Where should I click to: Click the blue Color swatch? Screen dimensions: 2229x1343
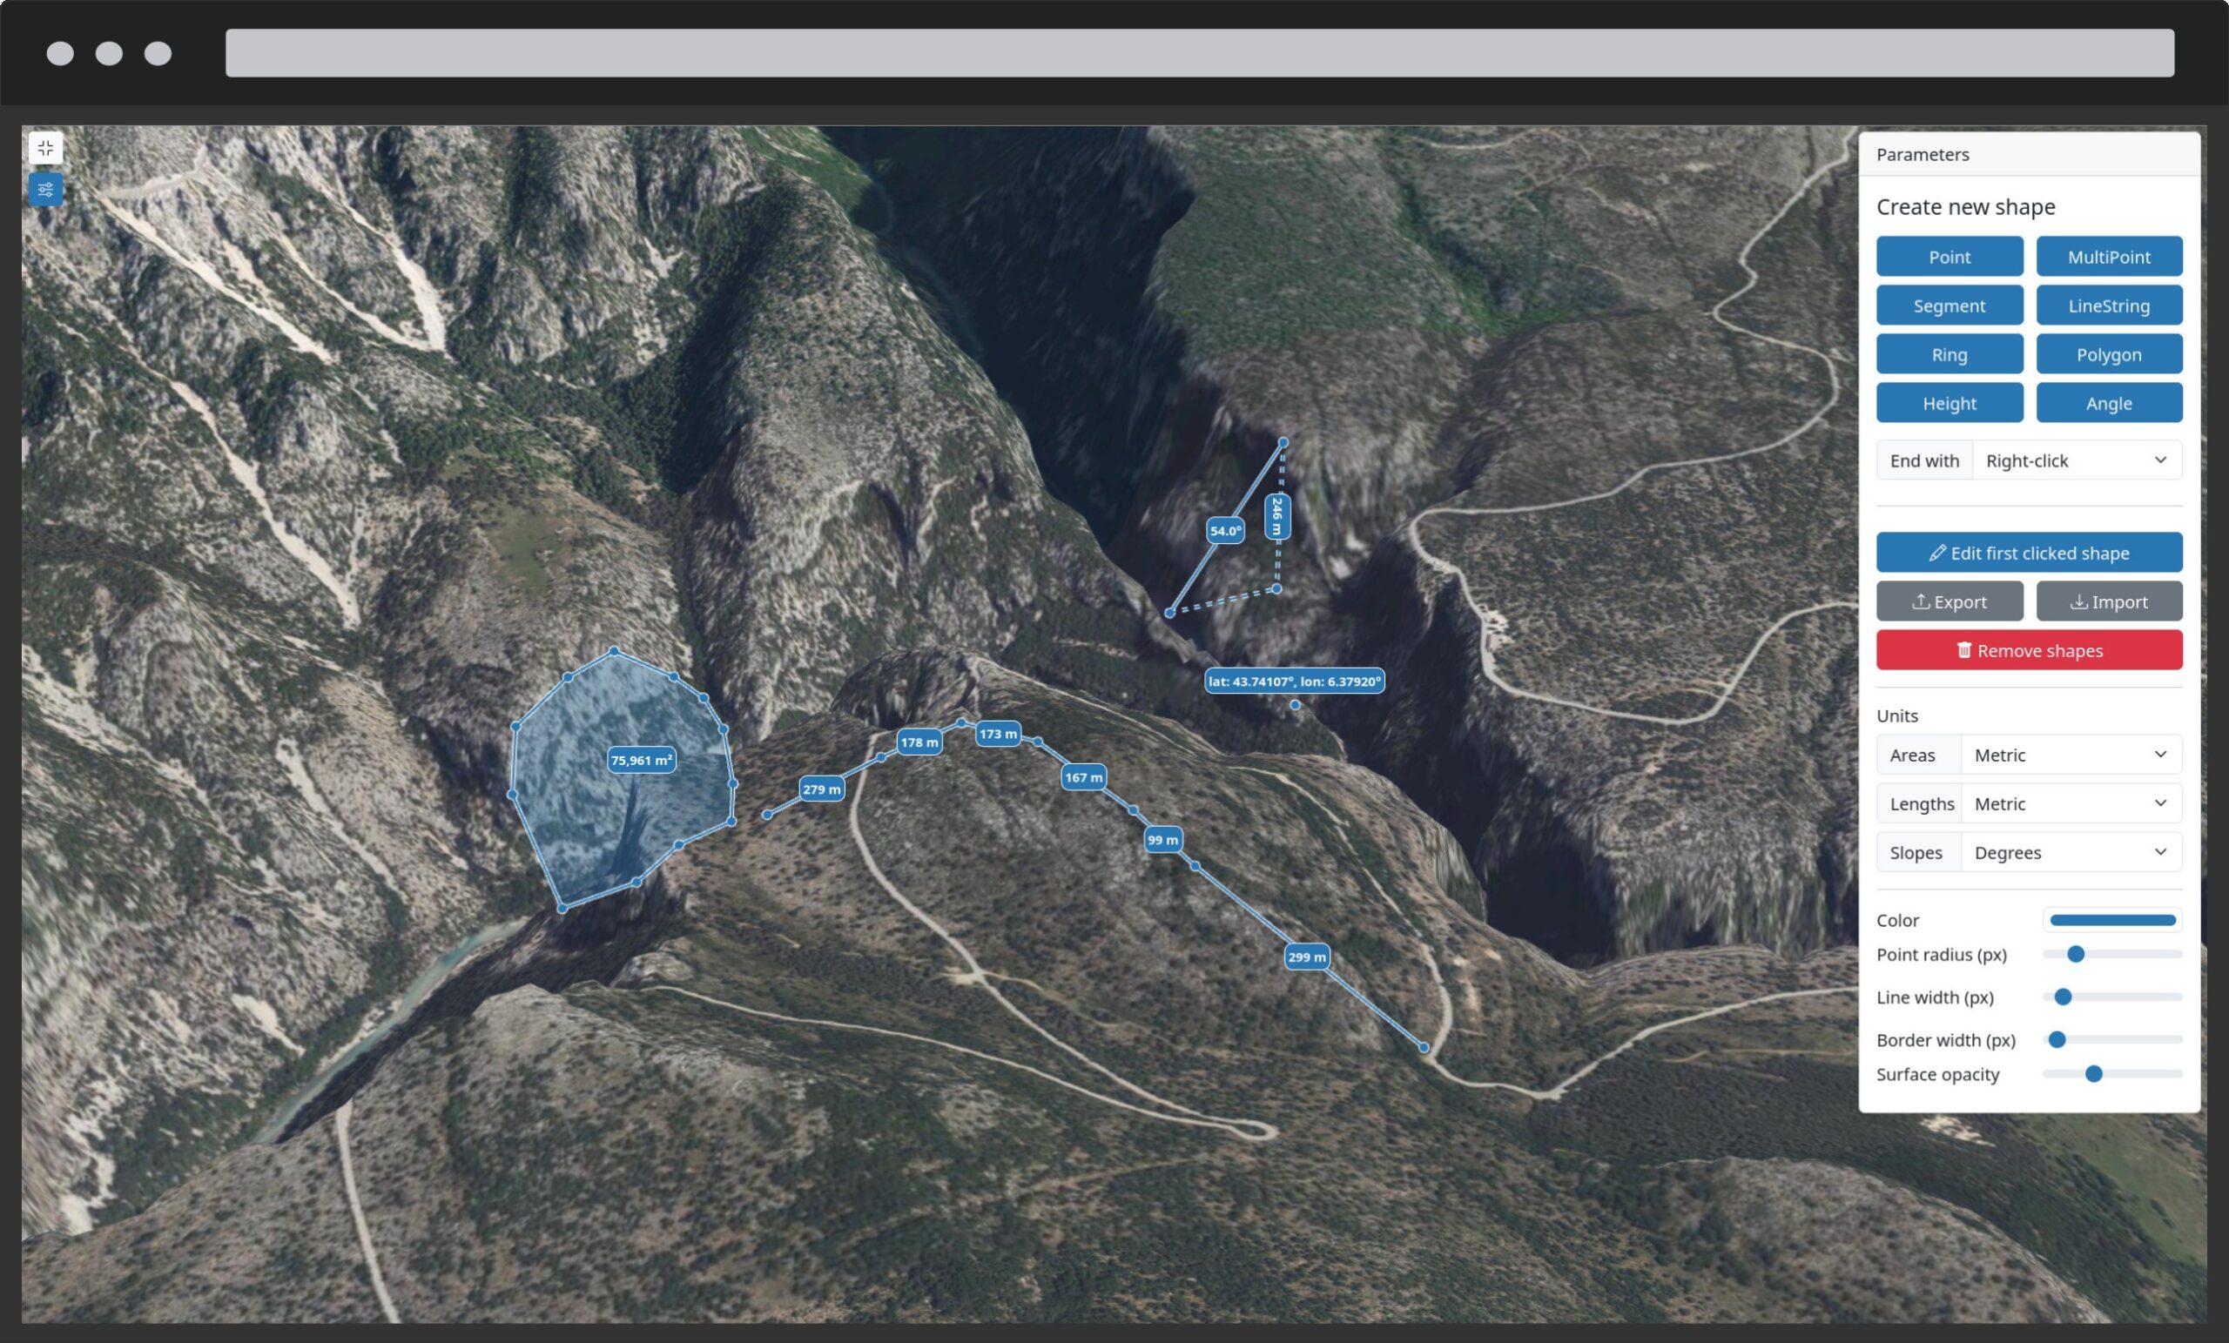(2111, 920)
